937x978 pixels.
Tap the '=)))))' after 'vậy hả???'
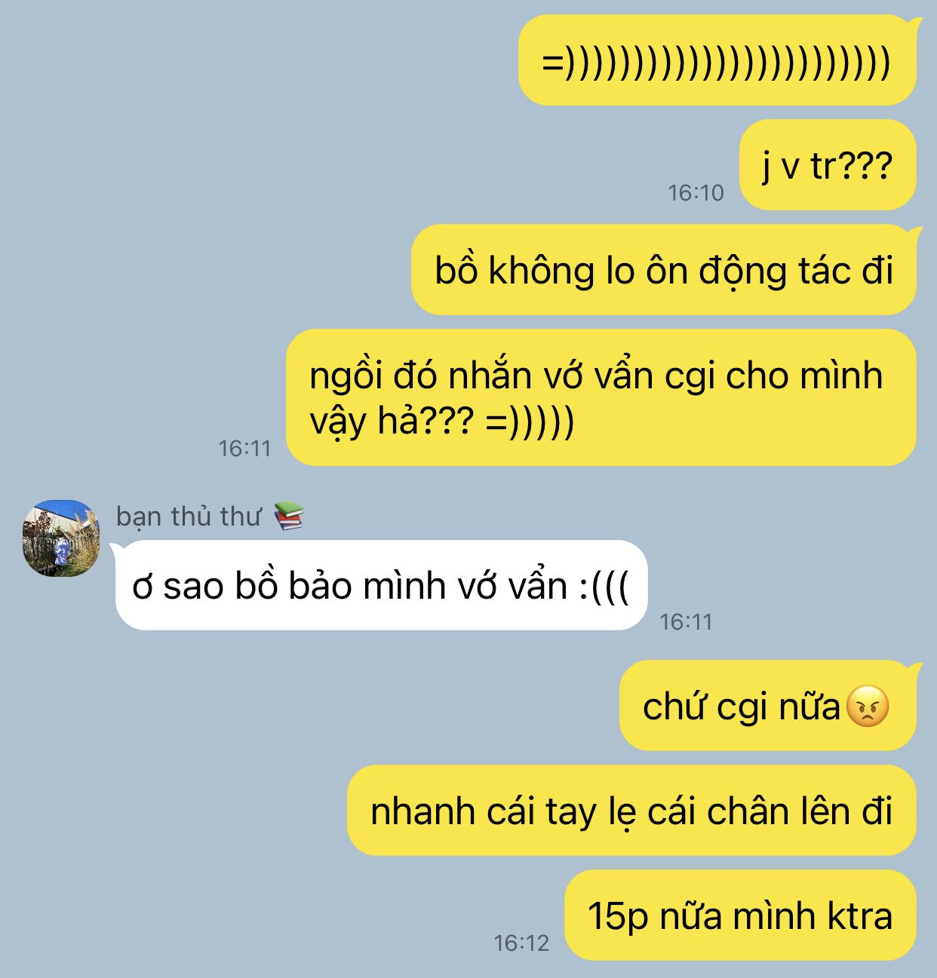[x=530, y=421]
